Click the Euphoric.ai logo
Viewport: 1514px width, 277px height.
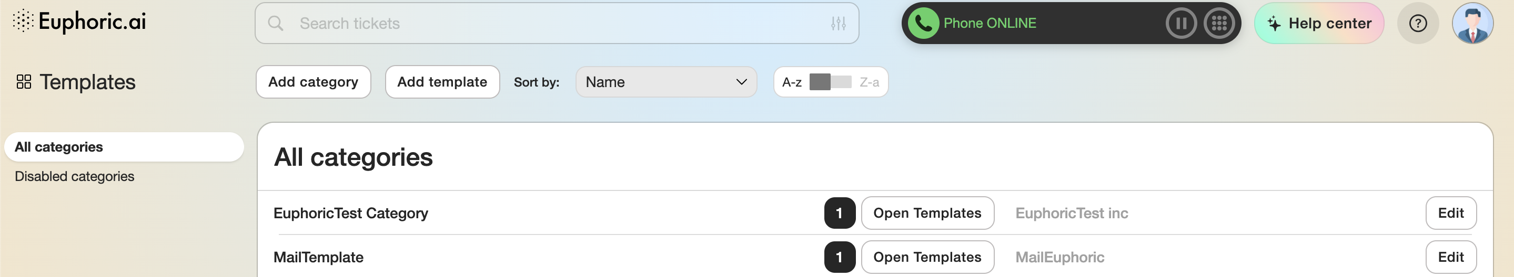80,22
